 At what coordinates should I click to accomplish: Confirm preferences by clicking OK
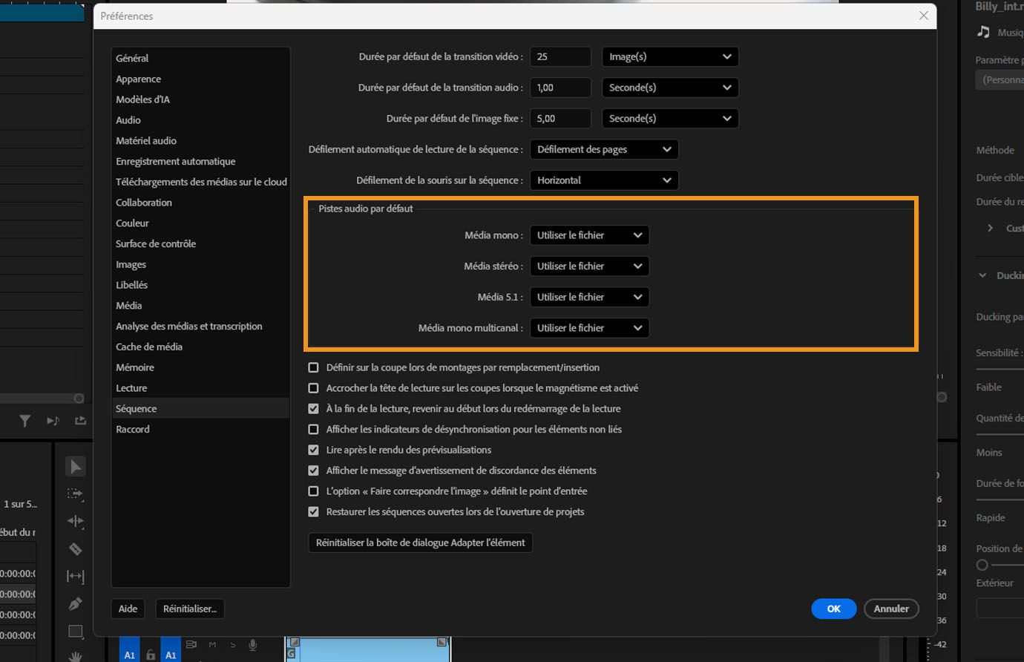(x=833, y=609)
